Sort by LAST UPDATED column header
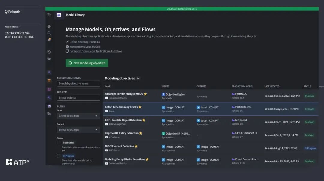 272,86
